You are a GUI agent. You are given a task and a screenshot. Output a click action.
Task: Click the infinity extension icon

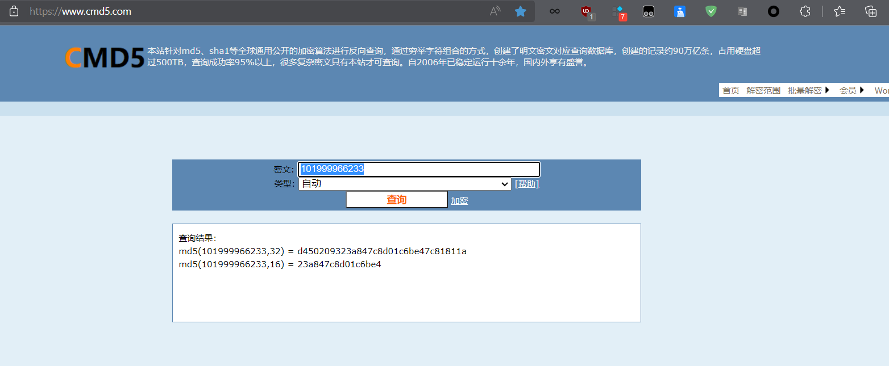554,11
